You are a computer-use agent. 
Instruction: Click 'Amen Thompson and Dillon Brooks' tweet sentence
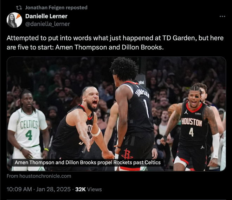coord(109,47)
